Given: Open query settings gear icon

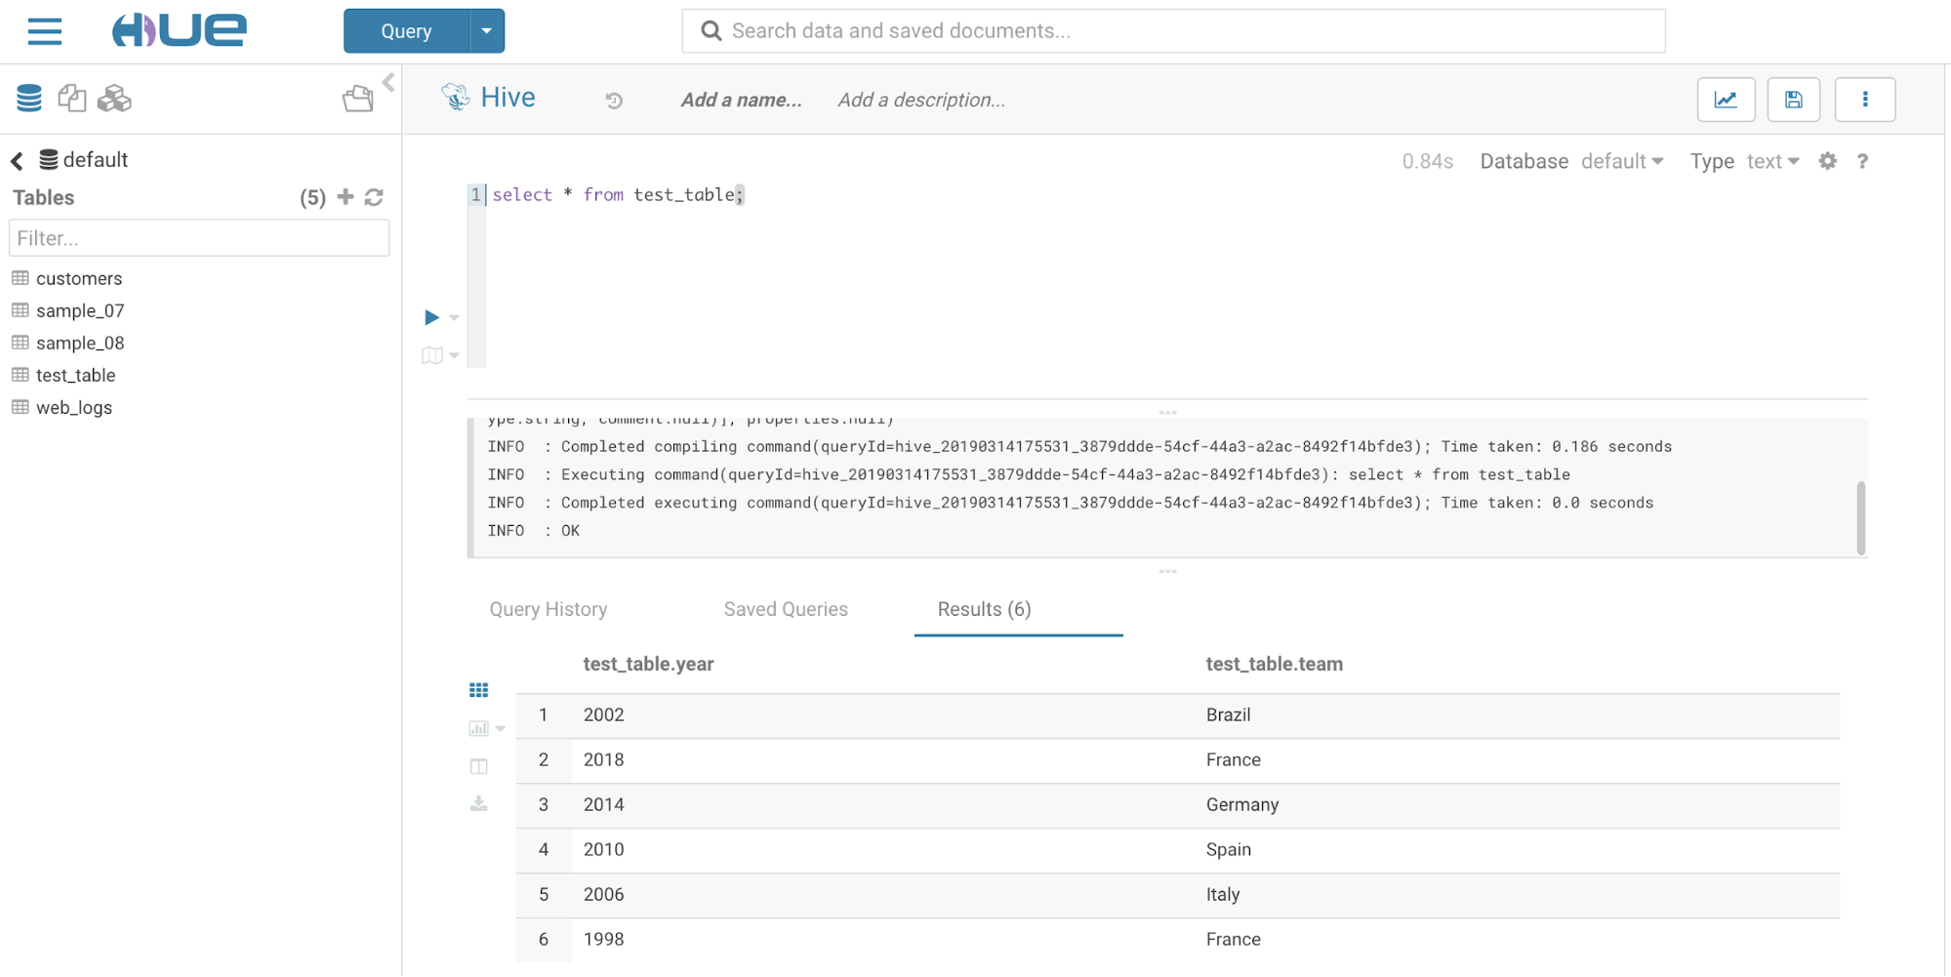Looking at the screenshot, I should (x=1827, y=161).
